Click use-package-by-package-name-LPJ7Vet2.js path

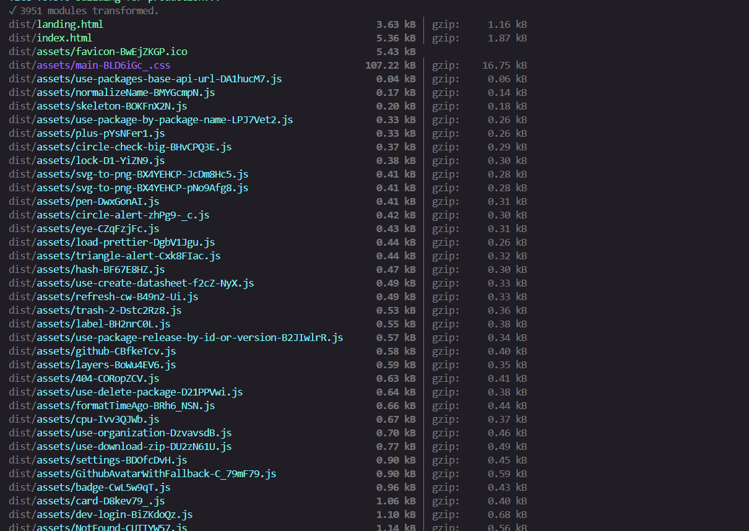click(x=150, y=119)
